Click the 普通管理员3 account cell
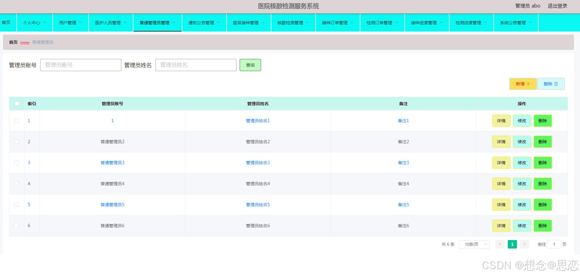580x275 pixels. 112,163
